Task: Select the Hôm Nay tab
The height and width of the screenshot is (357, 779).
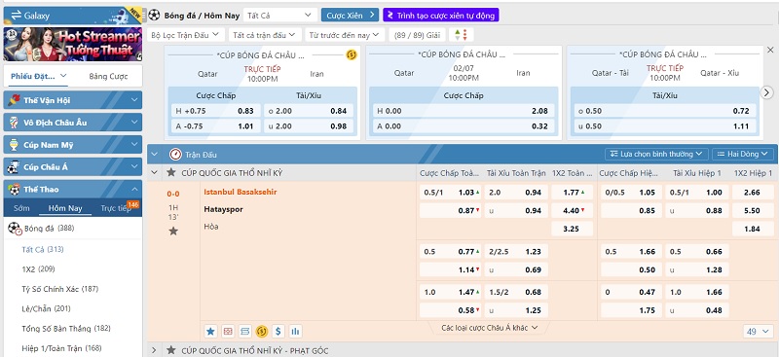Action: 65,208
